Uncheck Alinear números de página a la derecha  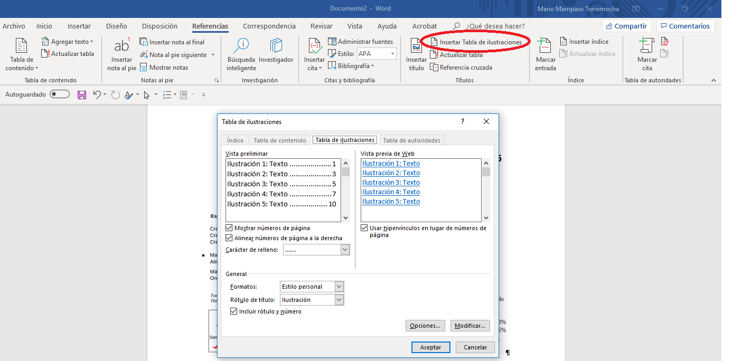229,238
